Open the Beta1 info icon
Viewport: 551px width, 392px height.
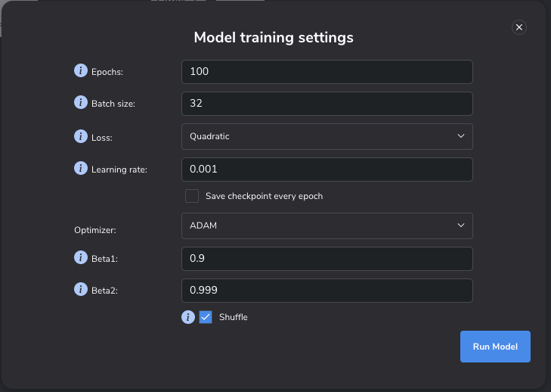80,257
